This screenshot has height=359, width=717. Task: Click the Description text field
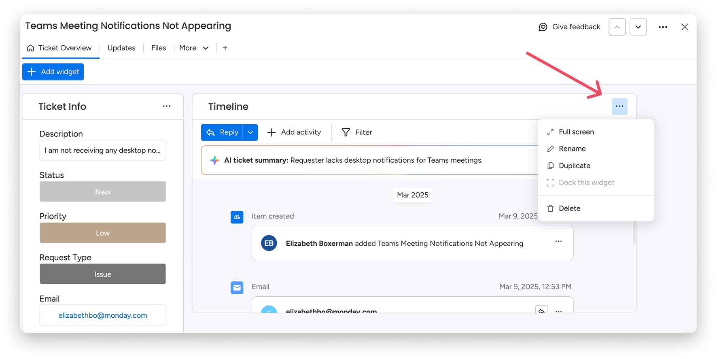(x=103, y=151)
